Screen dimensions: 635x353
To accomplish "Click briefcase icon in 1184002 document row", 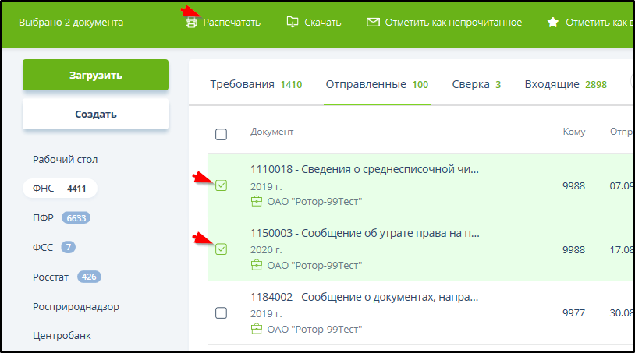I will click(256, 329).
